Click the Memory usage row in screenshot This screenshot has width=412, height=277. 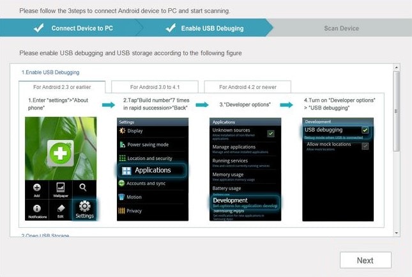pos(245,177)
